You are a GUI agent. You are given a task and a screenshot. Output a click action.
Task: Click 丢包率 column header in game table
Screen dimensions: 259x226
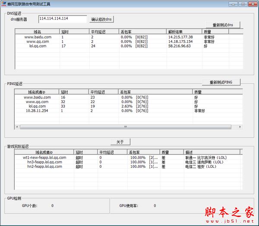click(143, 152)
